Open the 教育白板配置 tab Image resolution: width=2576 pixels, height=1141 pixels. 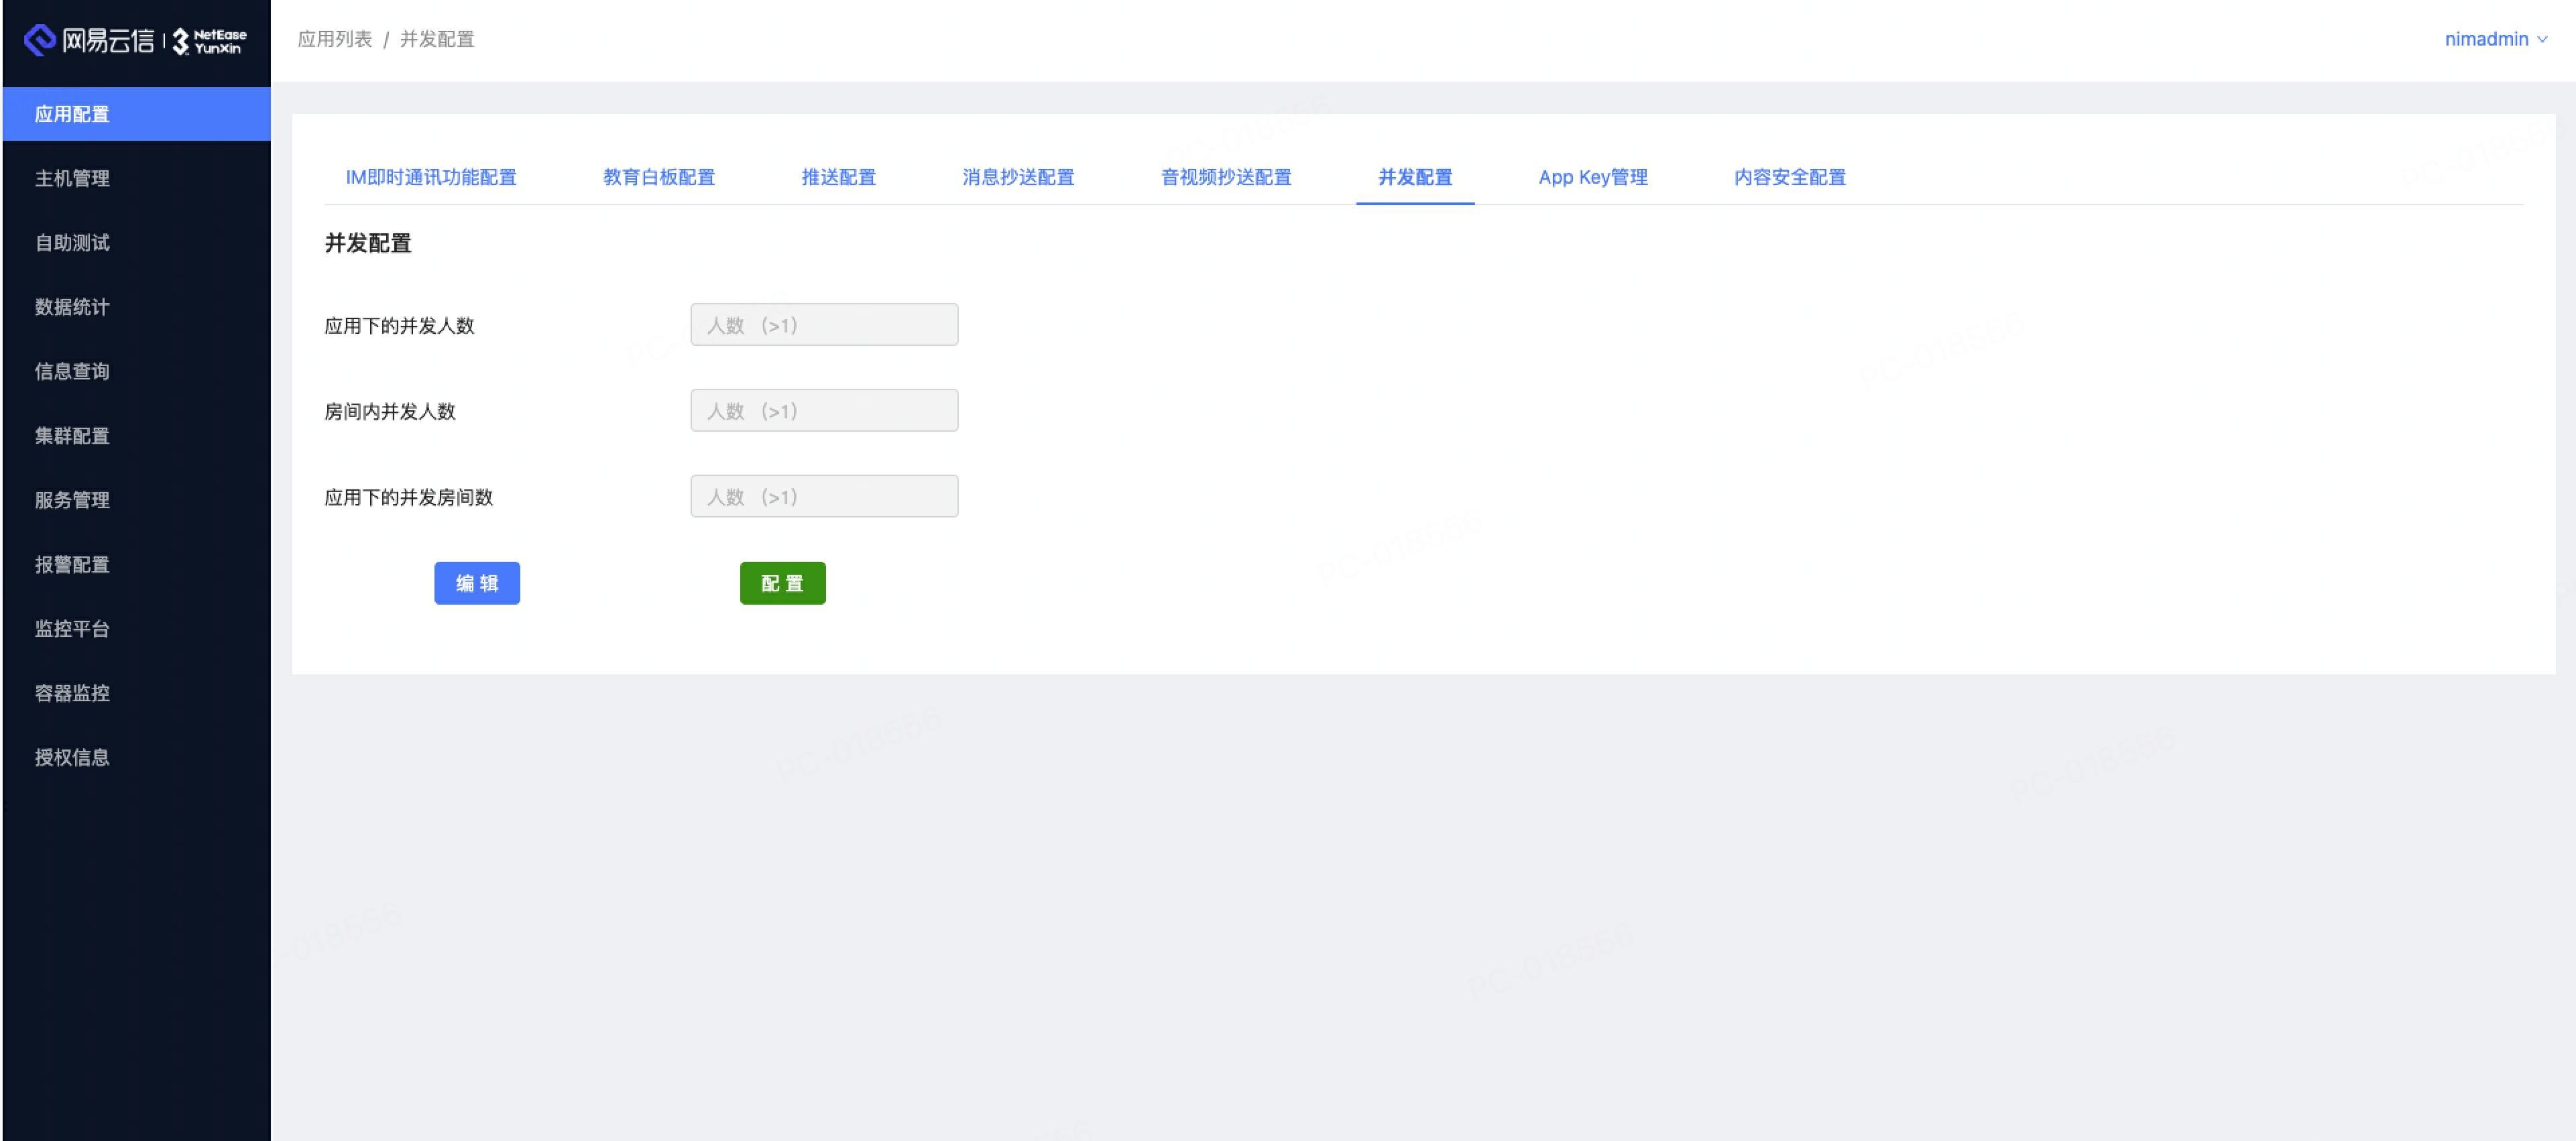[x=659, y=177]
